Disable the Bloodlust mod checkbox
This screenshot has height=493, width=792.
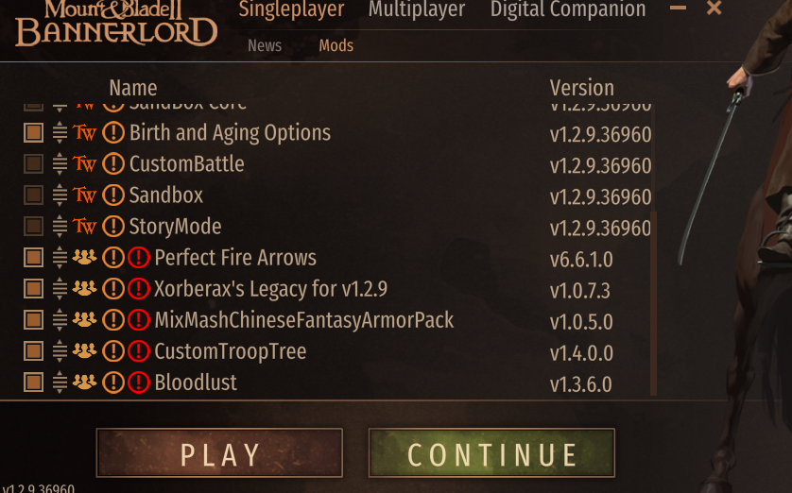[x=33, y=382]
